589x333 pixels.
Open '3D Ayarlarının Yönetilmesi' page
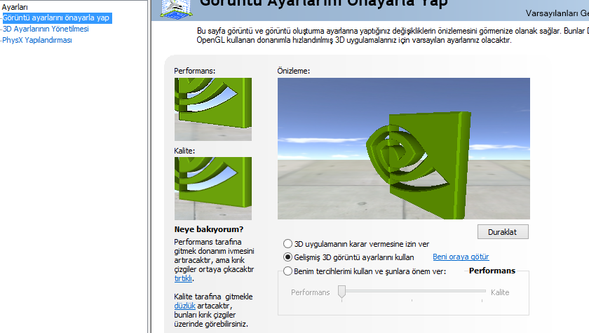(46, 29)
